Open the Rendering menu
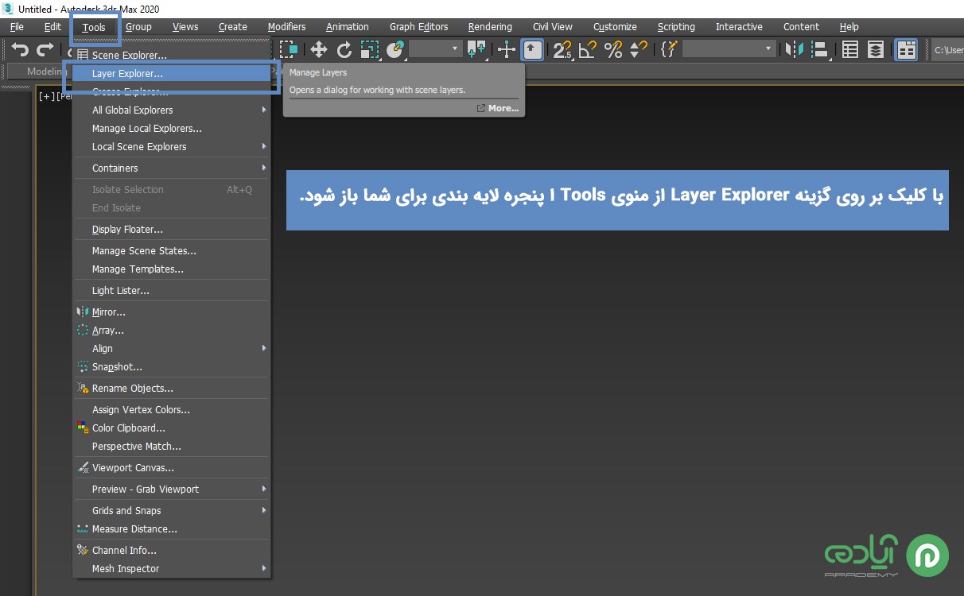 tap(490, 27)
